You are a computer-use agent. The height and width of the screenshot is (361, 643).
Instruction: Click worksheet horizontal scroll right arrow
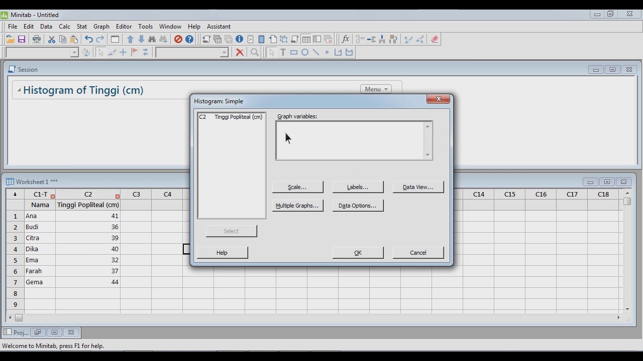[x=619, y=317]
